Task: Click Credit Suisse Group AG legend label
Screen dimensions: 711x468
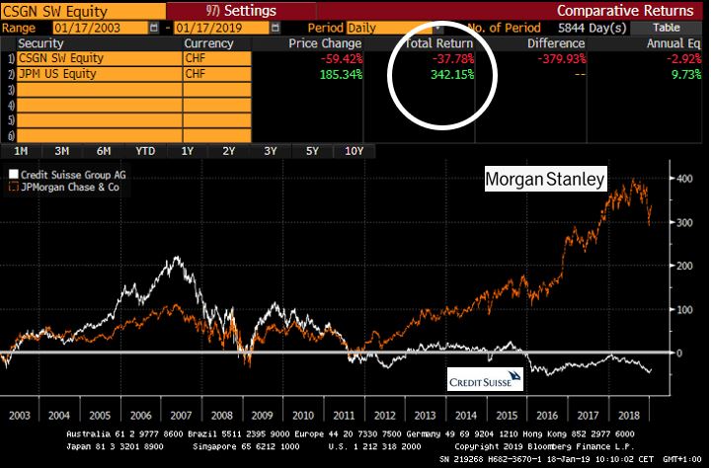Action: pos(73,175)
